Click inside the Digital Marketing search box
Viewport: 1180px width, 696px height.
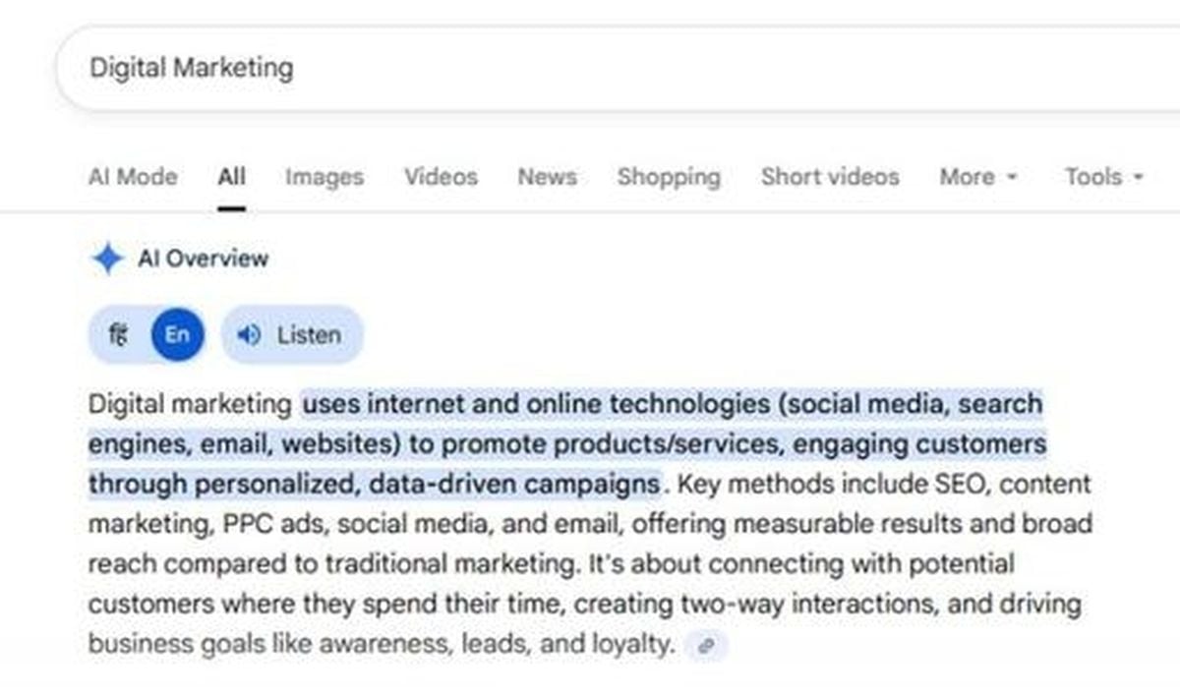[x=590, y=68]
